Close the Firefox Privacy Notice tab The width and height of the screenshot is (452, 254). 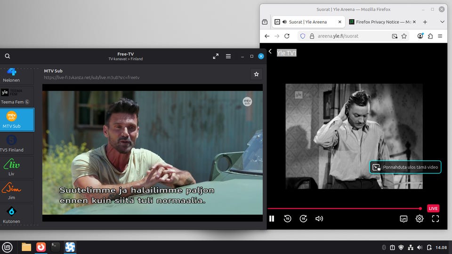tap(414, 22)
